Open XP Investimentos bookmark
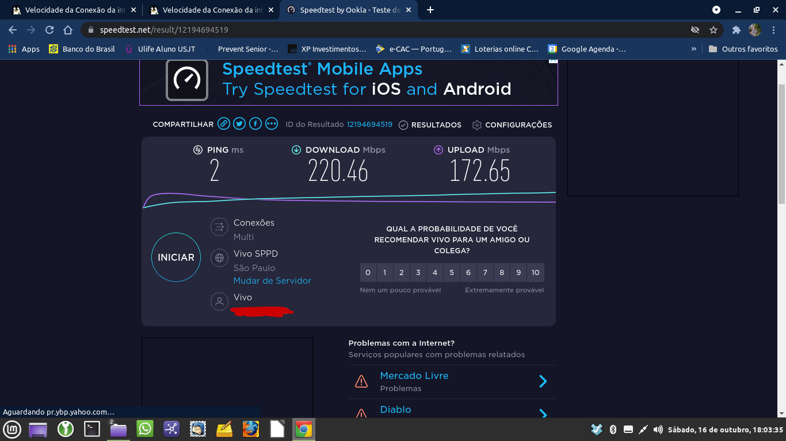 click(327, 49)
